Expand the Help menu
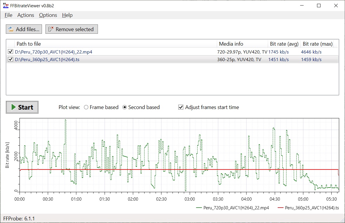345x223 pixels. click(x=67, y=15)
